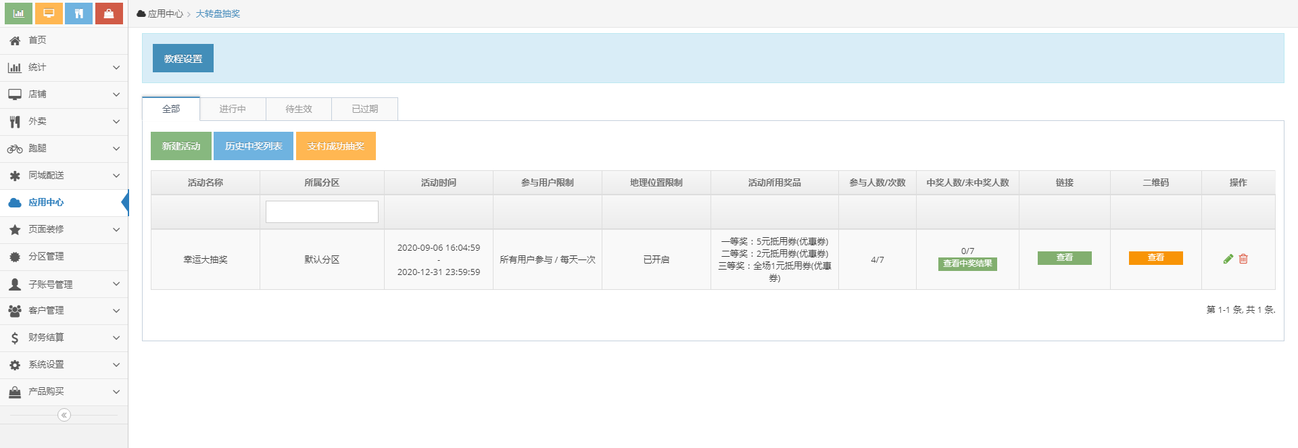Click the 所属分区 filter input field

tap(322, 212)
